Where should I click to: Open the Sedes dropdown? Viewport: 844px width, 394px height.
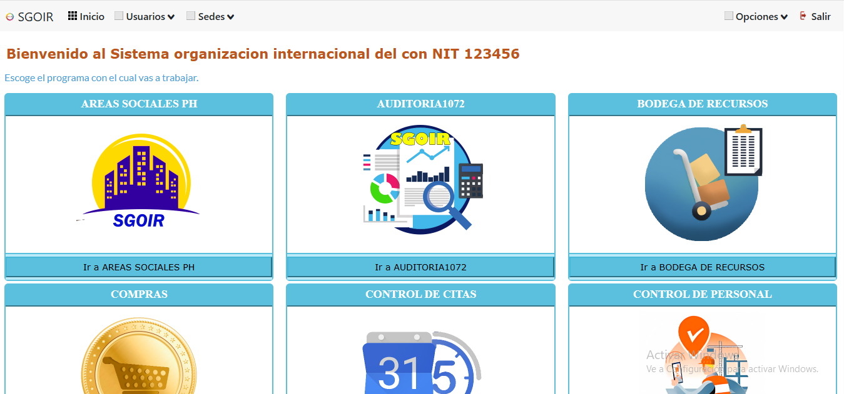coord(215,16)
